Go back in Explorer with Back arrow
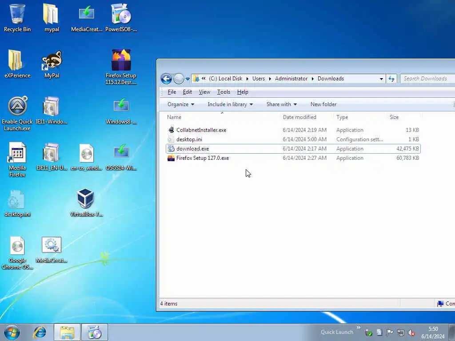The height and width of the screenshot is (341, 455). coord(166,79)
